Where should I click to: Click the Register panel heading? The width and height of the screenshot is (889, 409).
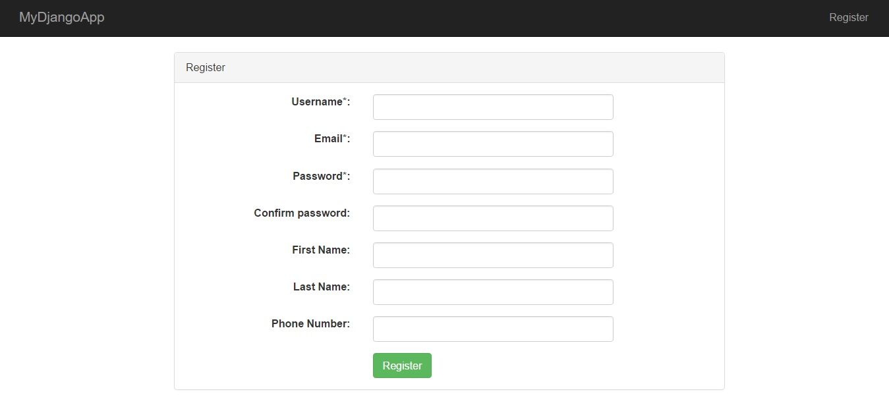[x=205, y=67]
